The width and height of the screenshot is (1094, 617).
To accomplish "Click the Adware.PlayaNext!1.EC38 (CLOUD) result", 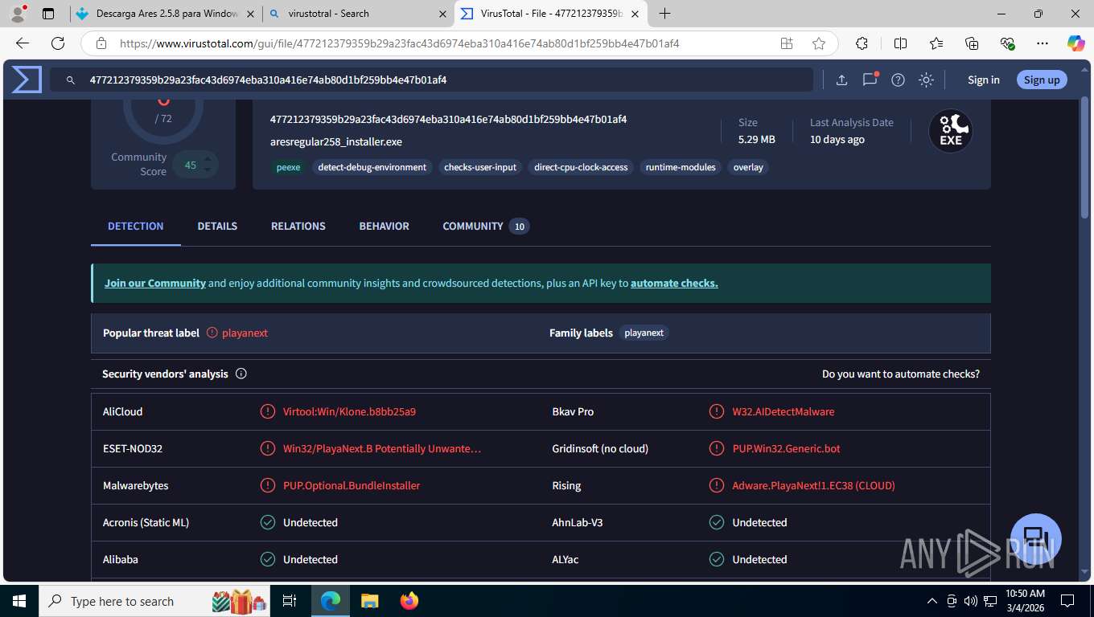I will (x=813, y=485).
